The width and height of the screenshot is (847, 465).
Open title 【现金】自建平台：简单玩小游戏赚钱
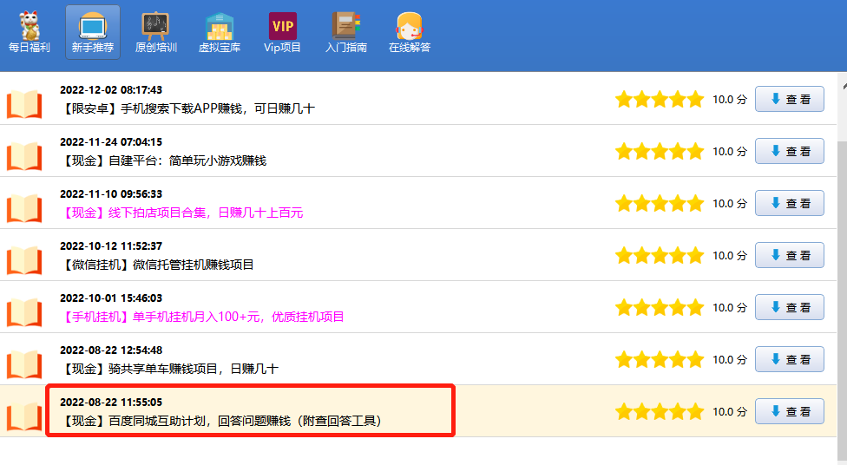click(163, 160)
